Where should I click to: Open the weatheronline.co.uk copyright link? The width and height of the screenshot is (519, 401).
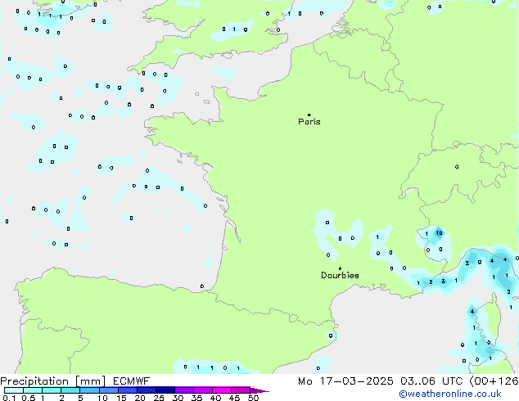point(450,394)
